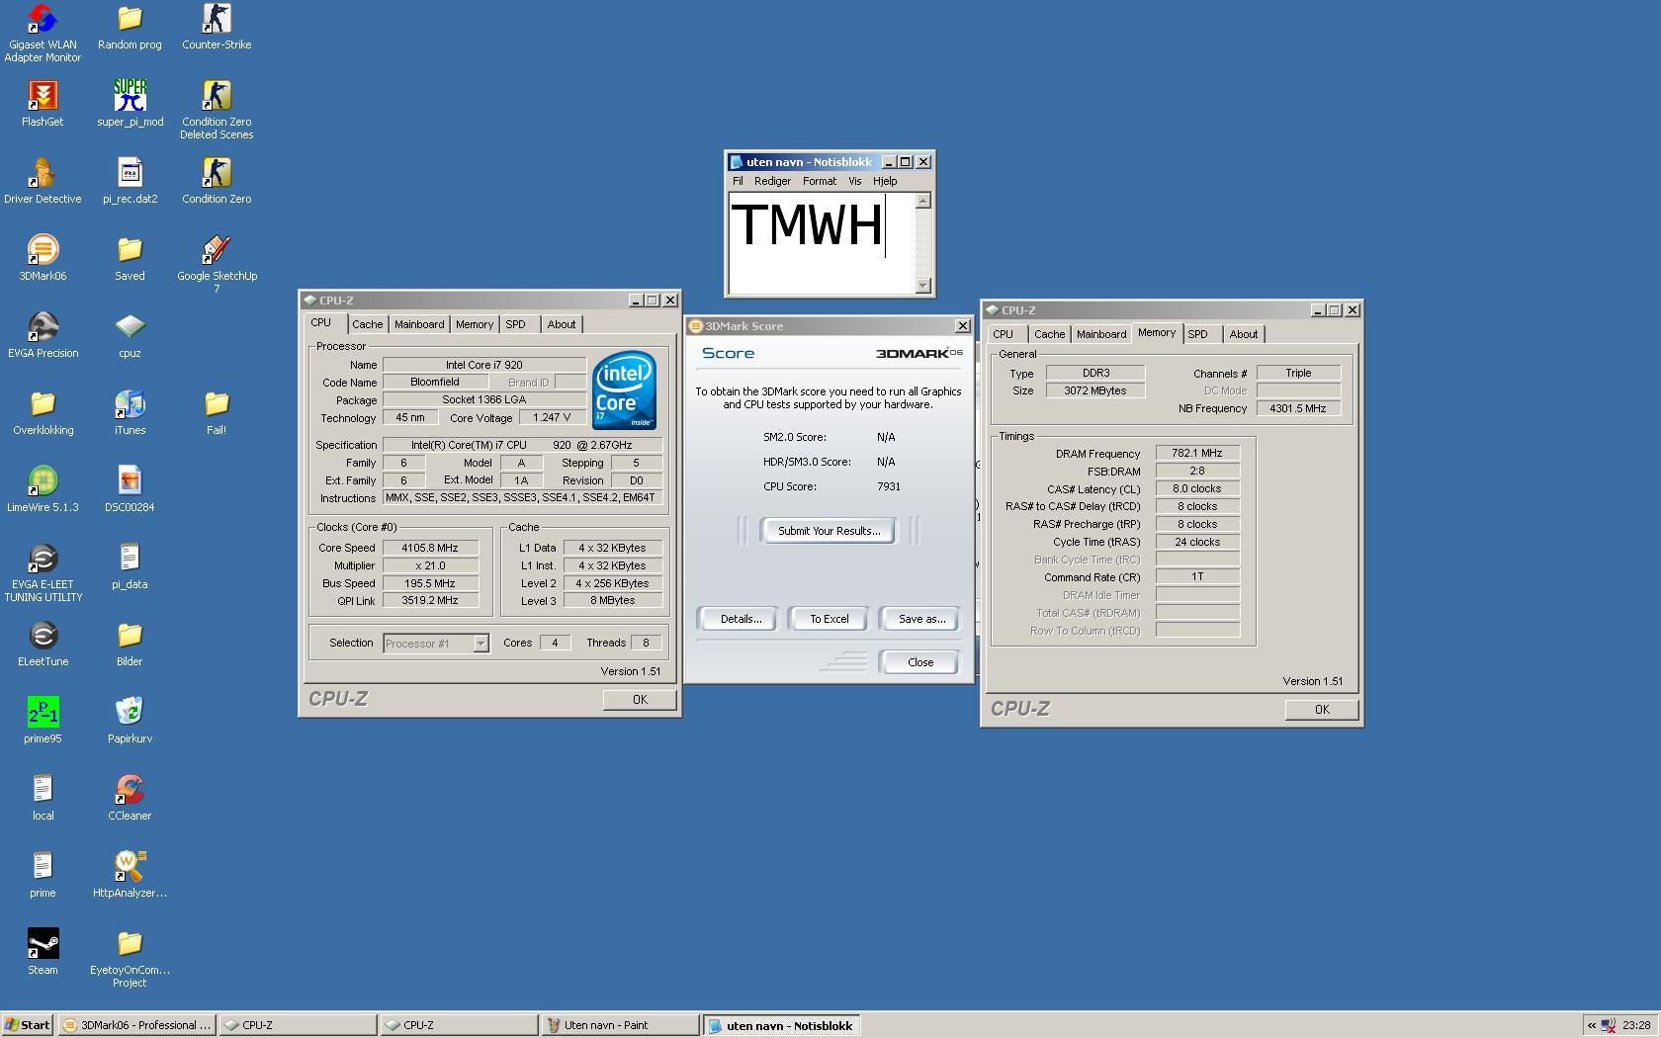Screen dimensions: 1661x1038
Task: Open pi_rec.dat2 file icon
Action: tap(130, 181)
